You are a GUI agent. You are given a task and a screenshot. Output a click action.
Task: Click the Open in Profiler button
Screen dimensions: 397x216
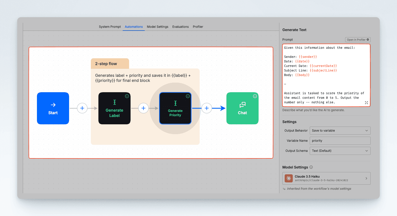coord(358,40)
